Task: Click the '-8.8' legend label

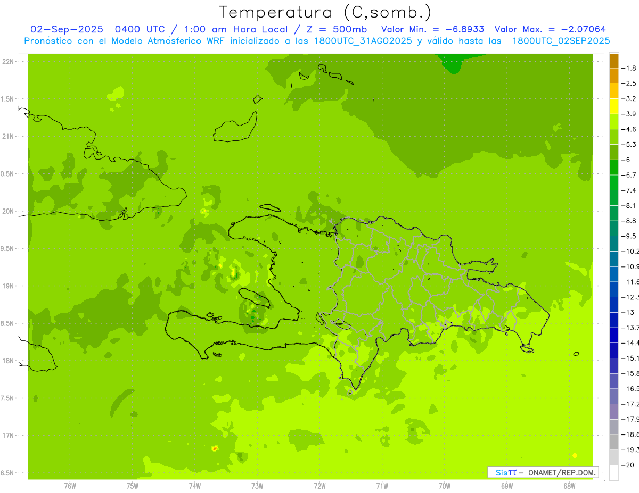Action: click(x=629, y=221)
